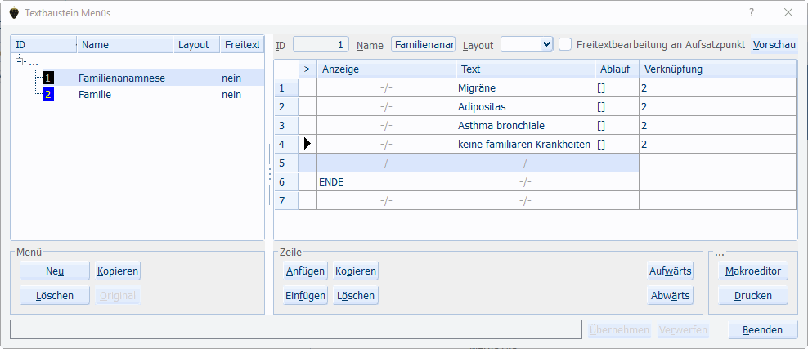Open the Makroeditor

[x=753, y=271]
